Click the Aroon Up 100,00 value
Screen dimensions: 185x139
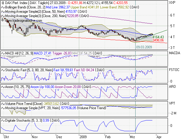42,87
